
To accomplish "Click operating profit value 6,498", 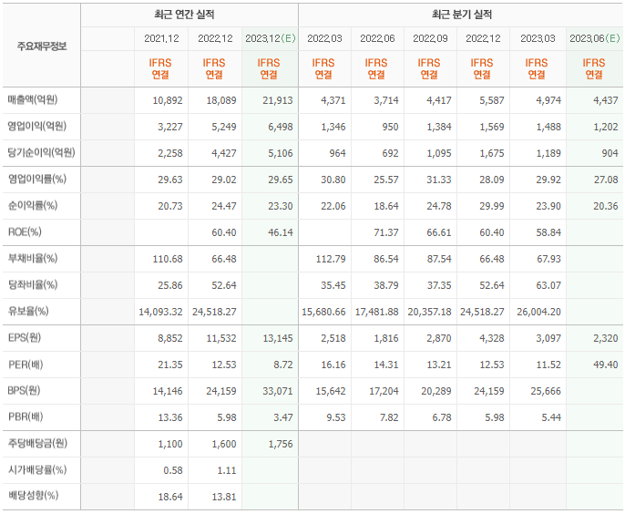I will 281,127.
